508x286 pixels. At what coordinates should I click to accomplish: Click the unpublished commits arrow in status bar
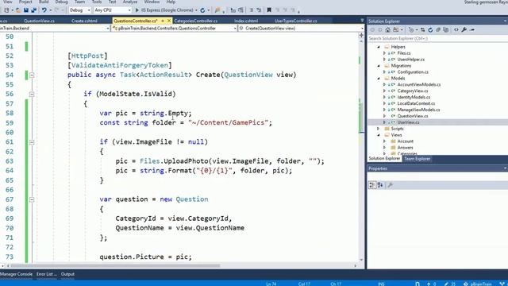[429, 284]
